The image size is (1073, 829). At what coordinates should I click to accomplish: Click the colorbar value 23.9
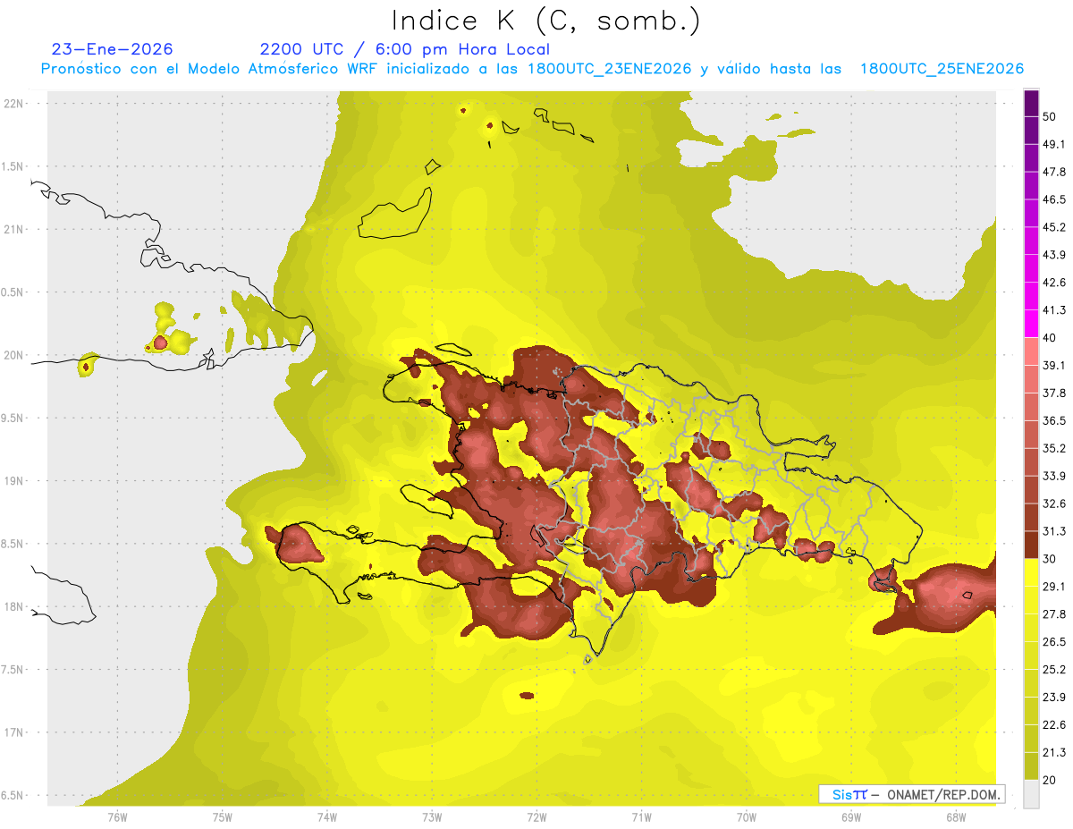[1054, 698]
